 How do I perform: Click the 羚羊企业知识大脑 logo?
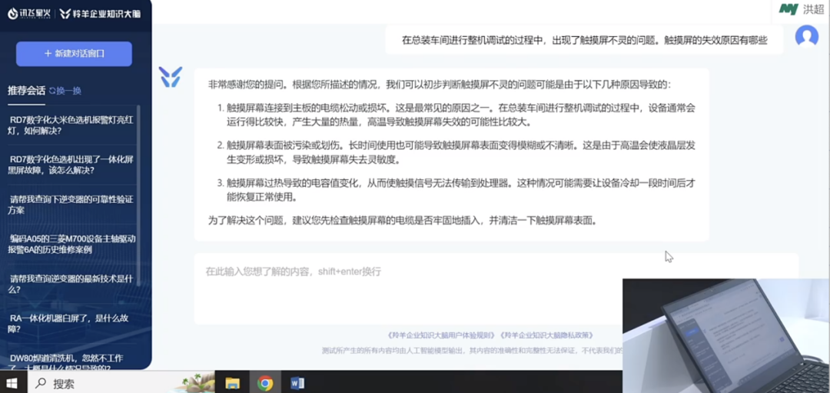pos(101,13)
